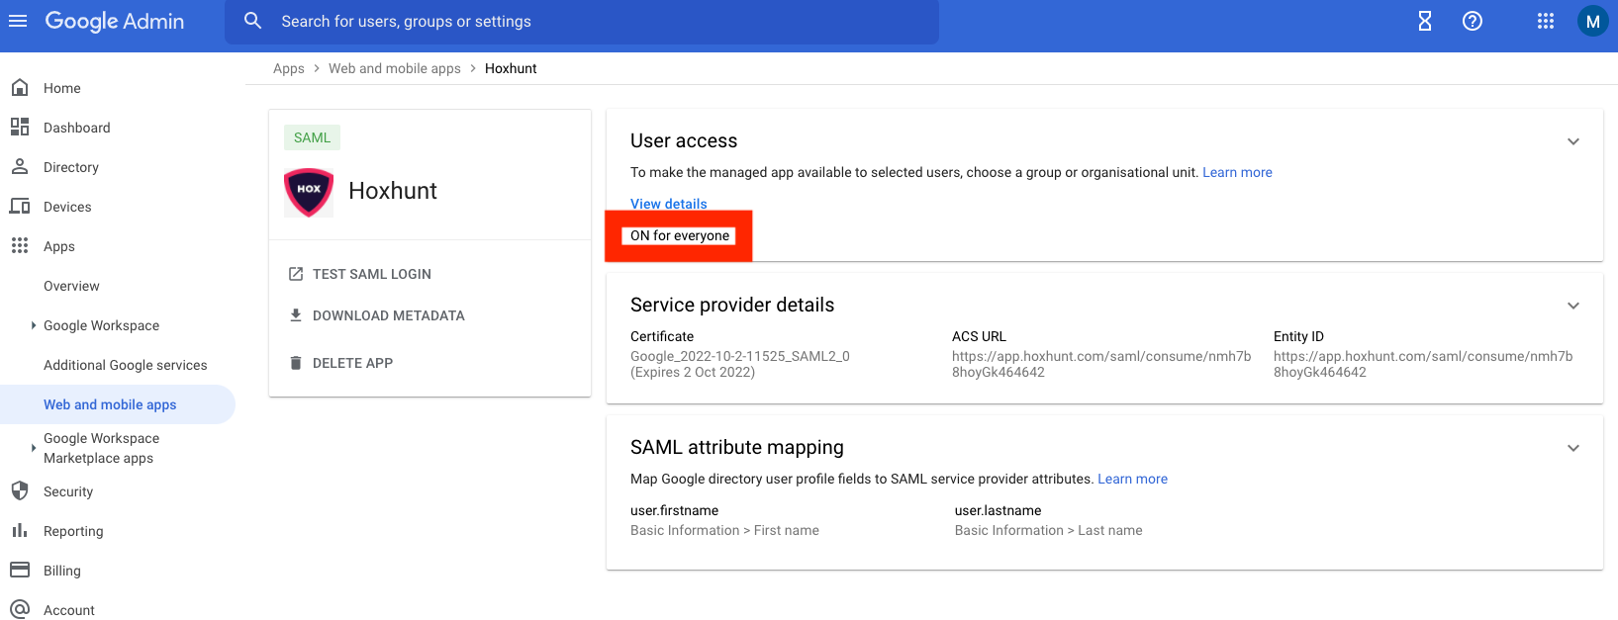Open the help question mark icon
This screenshot has height=620, width=1618.
(x=1473, y=21)
